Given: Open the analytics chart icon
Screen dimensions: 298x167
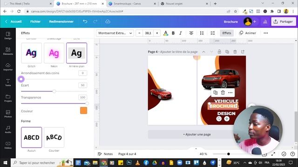Looking at the screenshot, I should click(x=265, y=22).
